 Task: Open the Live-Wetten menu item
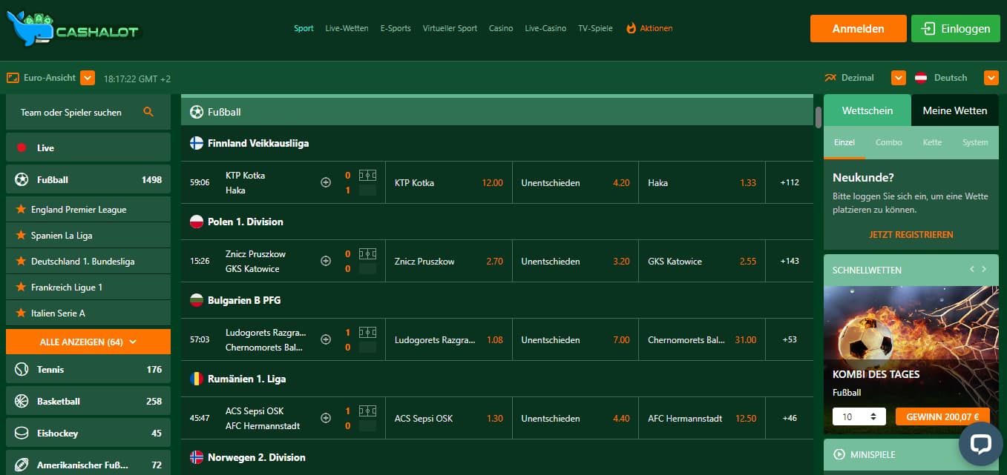(347, 28)
